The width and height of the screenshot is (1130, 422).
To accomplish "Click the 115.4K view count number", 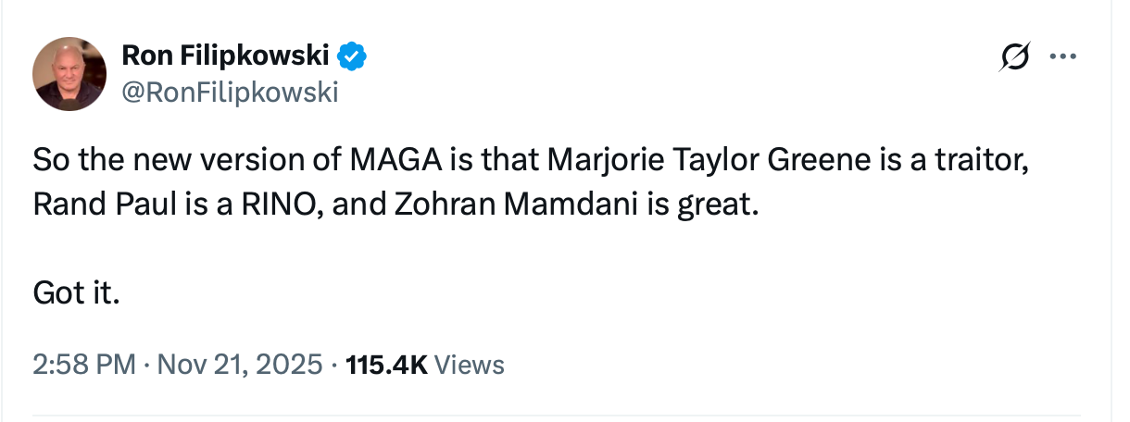I will (385, 365).
